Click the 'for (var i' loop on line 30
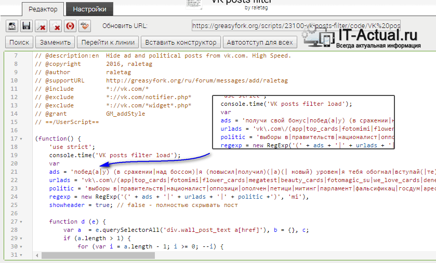 [95, 246]
